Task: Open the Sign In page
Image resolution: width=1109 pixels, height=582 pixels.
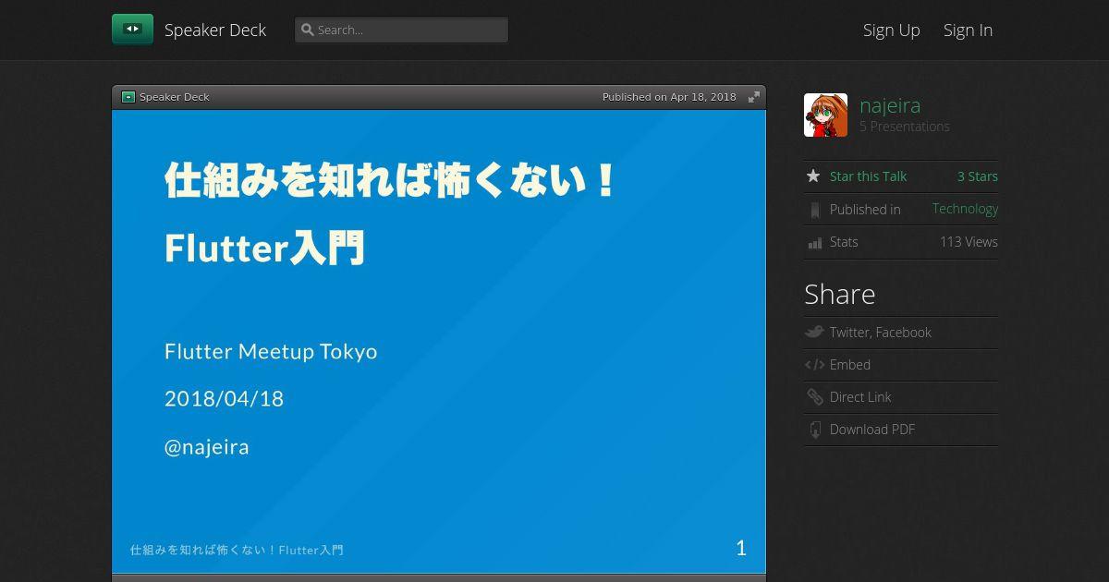Action: 968,30
